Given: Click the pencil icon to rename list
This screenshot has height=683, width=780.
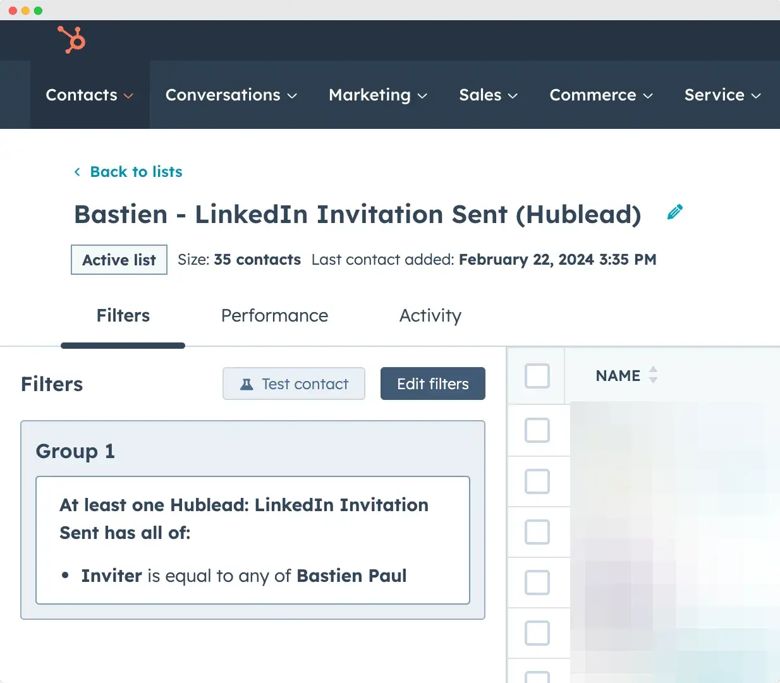Looking at the screenshot, I should 675,212.
